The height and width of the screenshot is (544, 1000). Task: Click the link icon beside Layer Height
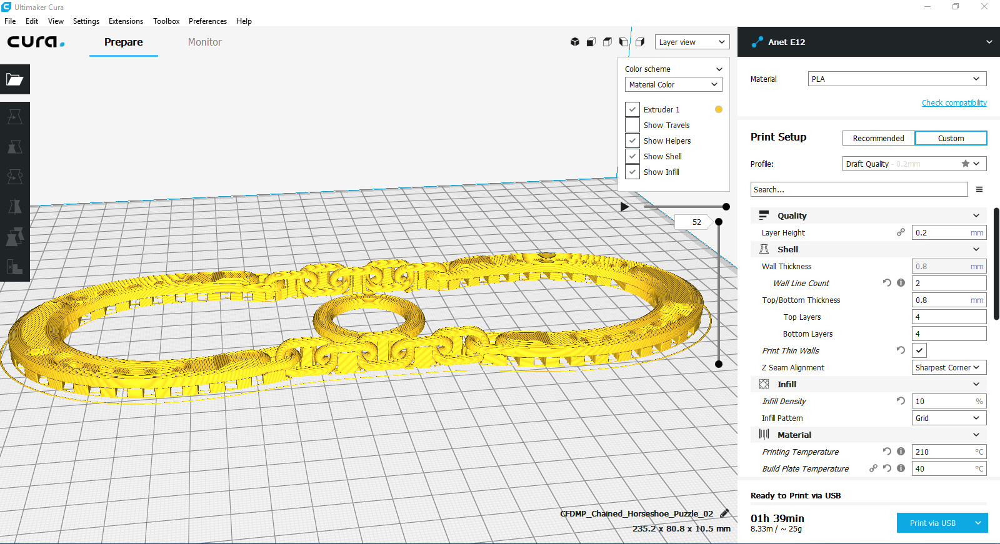coord(901,232)
